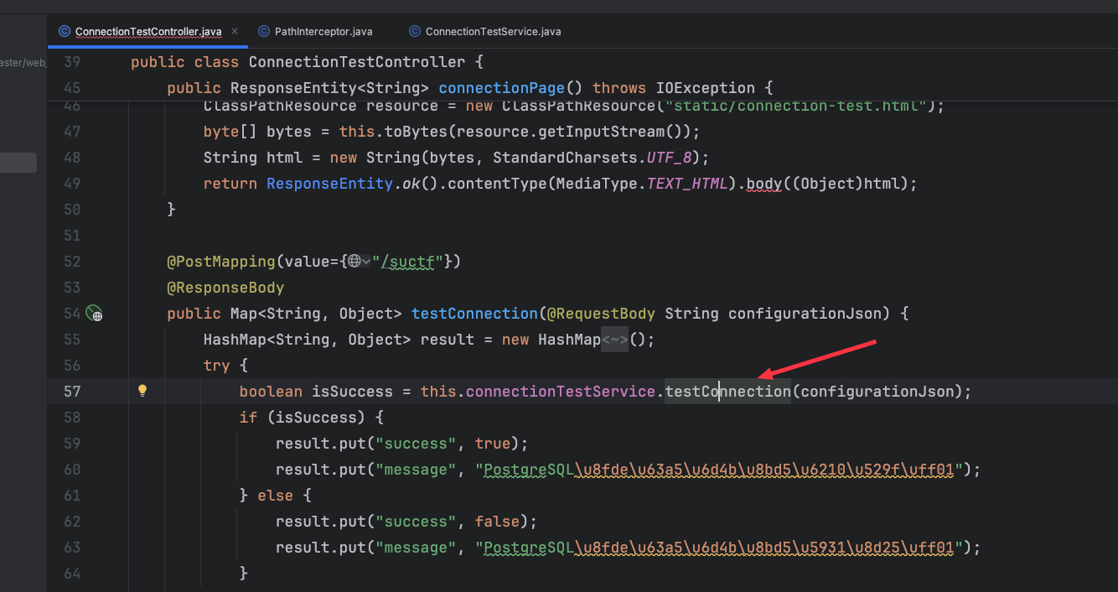Click the @PostMapping annotation
The width and height of the screenshot is (1118, 592).
[221, 262]
